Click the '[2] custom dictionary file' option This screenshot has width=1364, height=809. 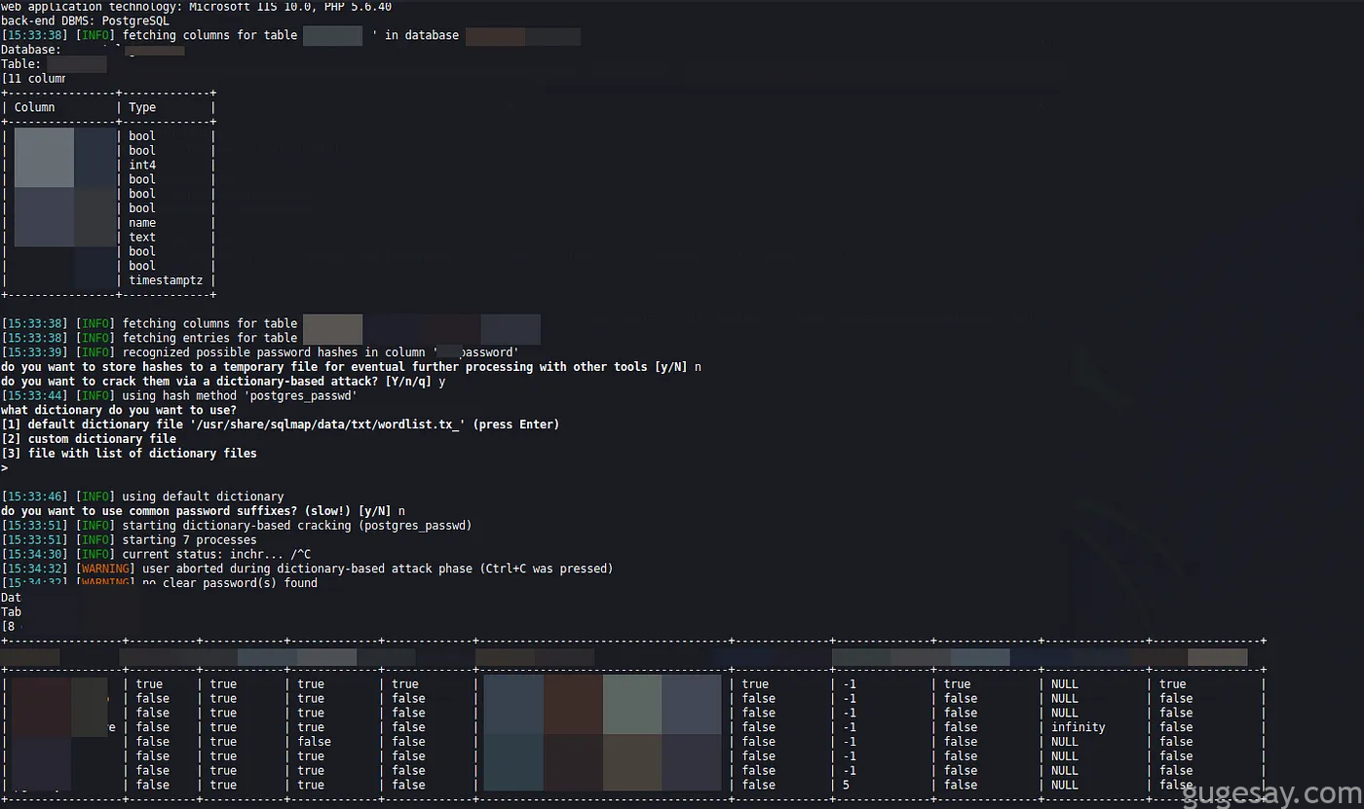[89, 439]
